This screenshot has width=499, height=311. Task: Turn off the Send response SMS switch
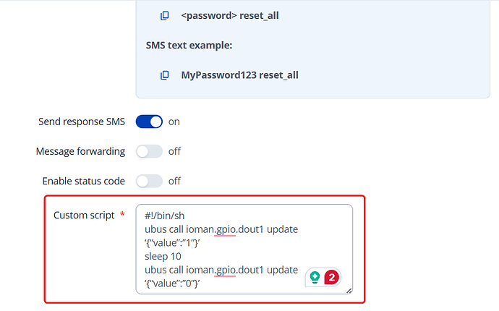click(x=149, y=122)
